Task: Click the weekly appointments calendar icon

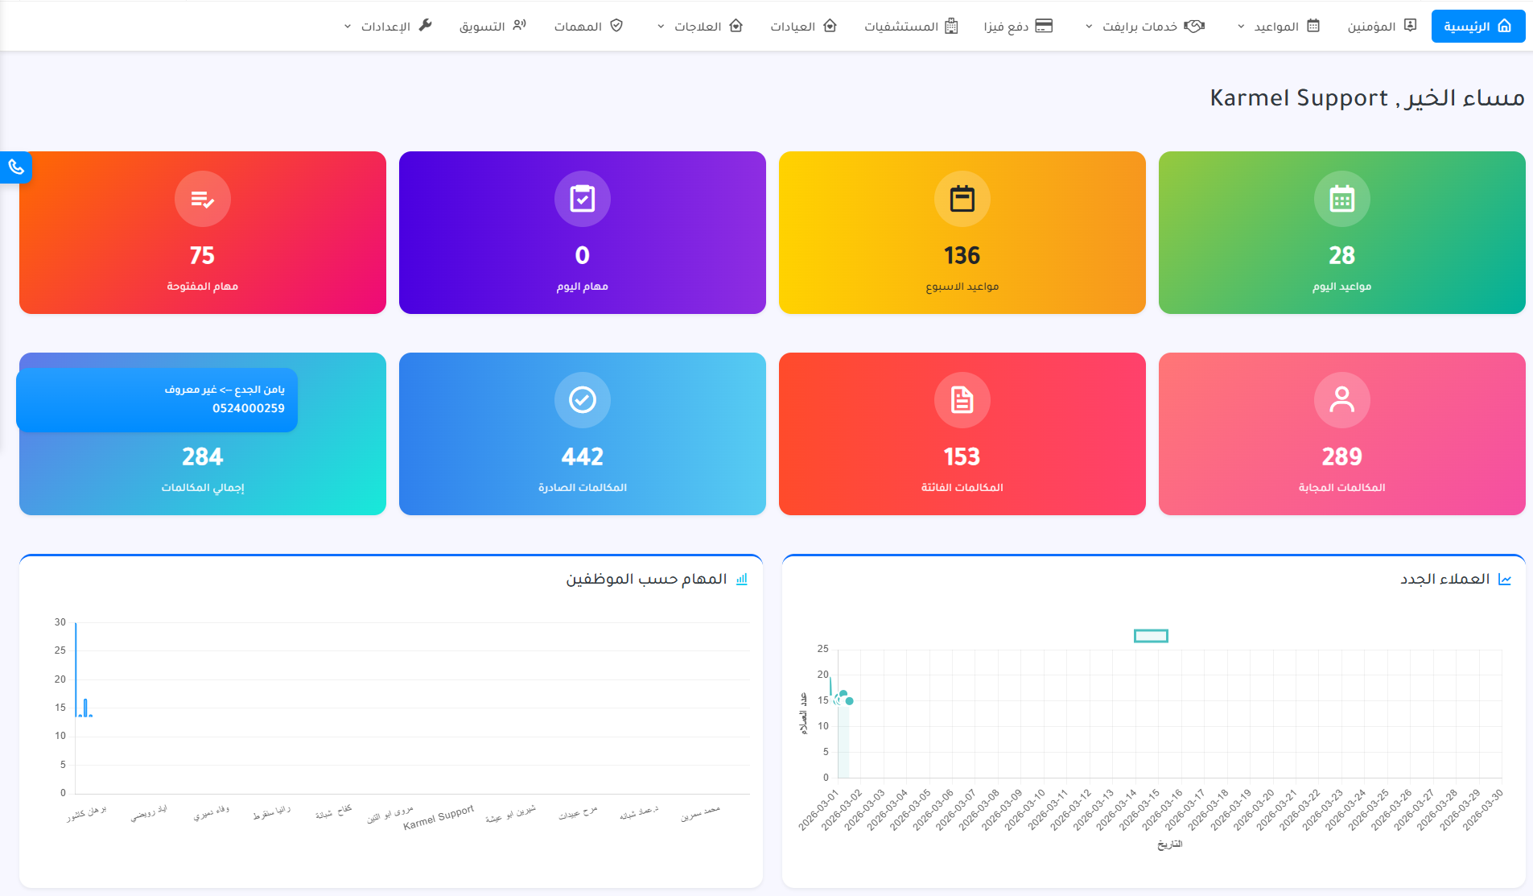Action: [962, 199]
